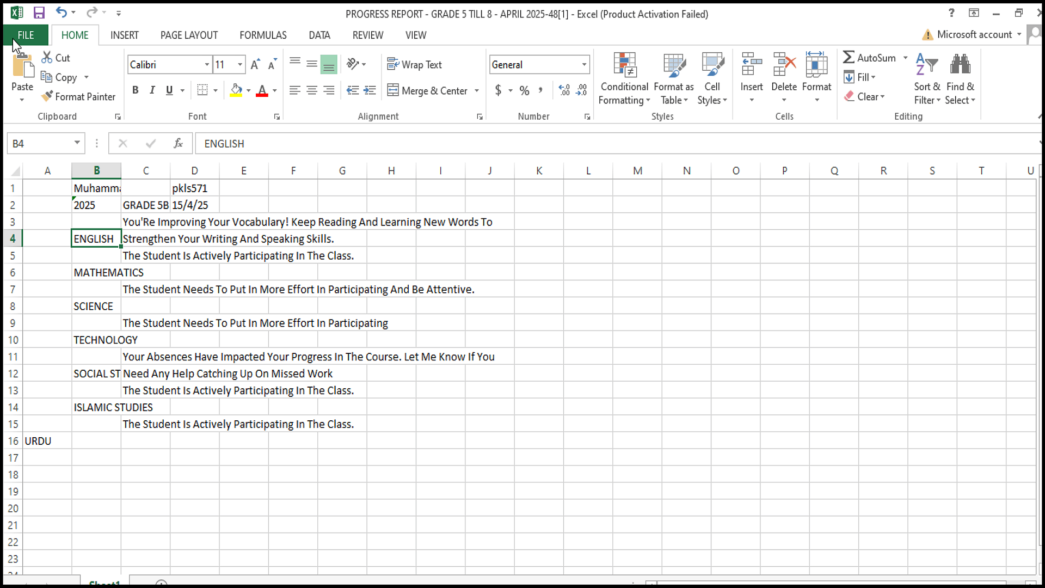Toggle Middle Align vertical alignment

pos(312,64)
